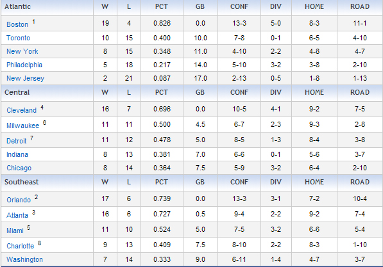Screen dimensions: 383x267
Task: Open the Philadelphia team page
Action: 24,65
